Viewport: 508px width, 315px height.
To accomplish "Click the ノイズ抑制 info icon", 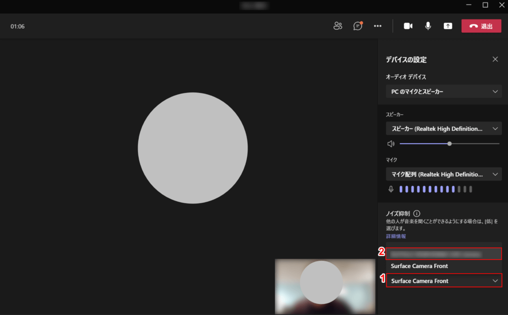I will tap(417, 213).
